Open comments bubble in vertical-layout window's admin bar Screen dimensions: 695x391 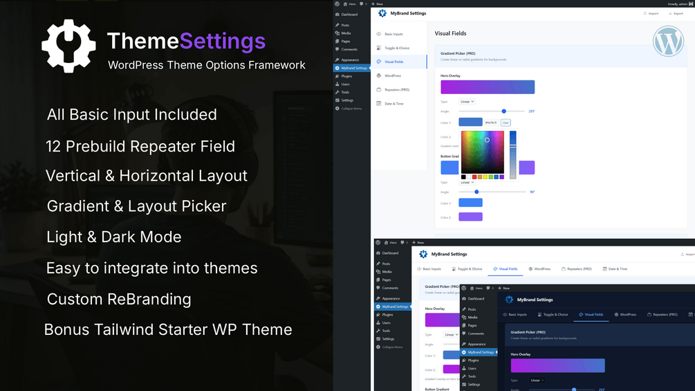[x=361, y=4]
